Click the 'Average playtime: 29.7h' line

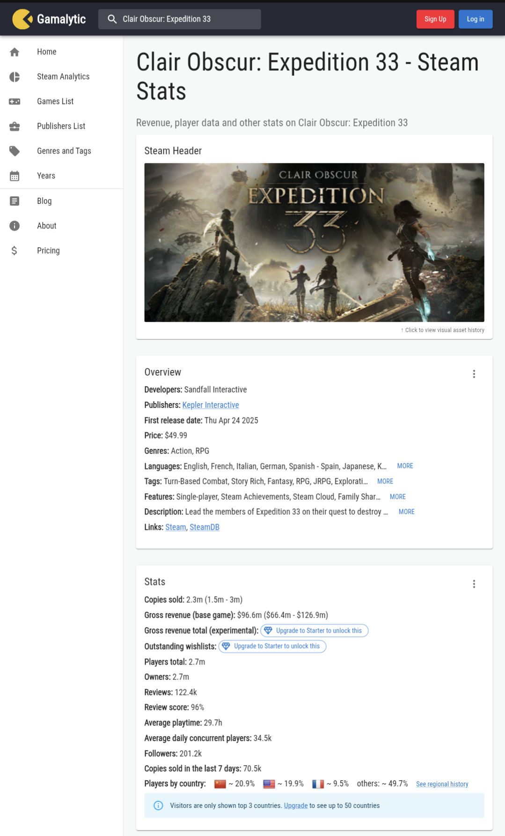[x=183, y=723]
